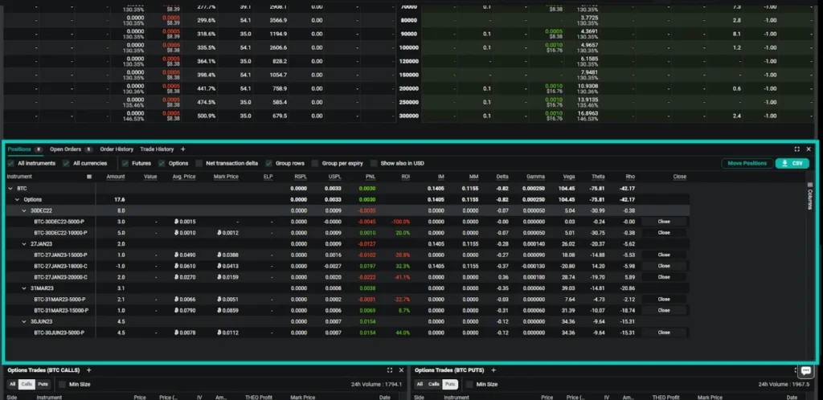
Task: Expand the Options Trades (BTC CALLS) panel fullscreen
Action: point(390,370)
